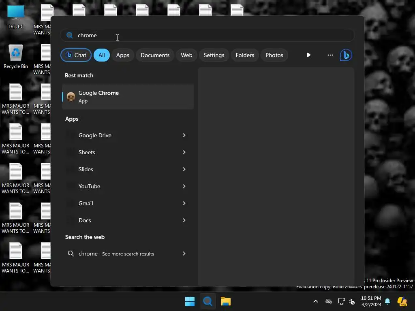The height and width of the screenshot is (311, 415).
Task: Click the search magnifier icon in search box
Action: [70, 35]
